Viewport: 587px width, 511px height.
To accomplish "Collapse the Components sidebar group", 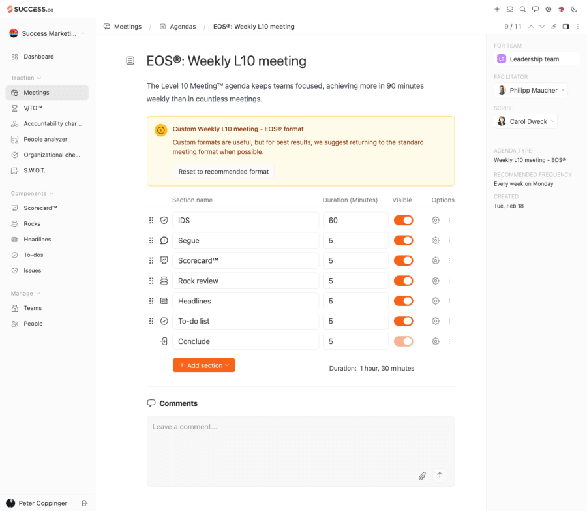I will click(x=32, y=193).
